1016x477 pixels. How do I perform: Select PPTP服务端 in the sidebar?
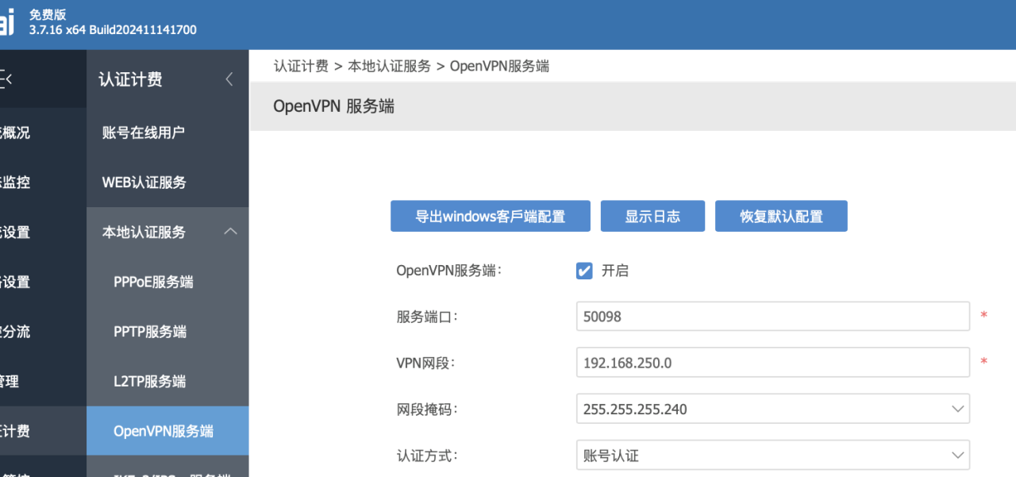(x=150, y=332)
